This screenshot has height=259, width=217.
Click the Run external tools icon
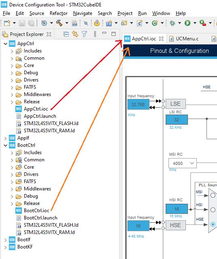tap(202, 23)
